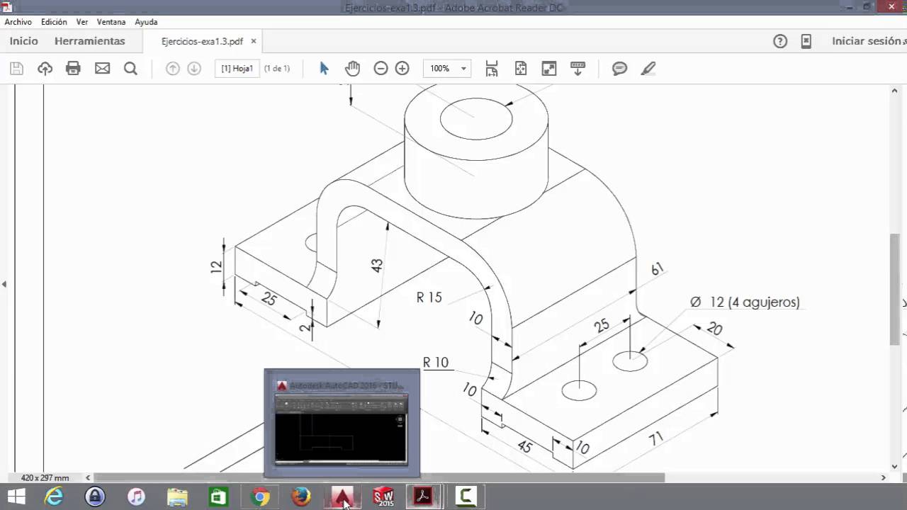Viewport: 907px width, 510px height.
Task: Activate the hand pan tool
Action: click(352, 69)
